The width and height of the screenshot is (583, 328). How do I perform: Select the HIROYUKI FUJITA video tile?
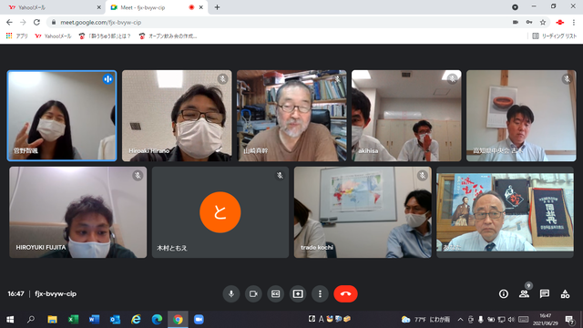(77, 212)
